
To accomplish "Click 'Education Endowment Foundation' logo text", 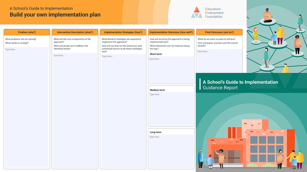I will click(x=214, y=13).
